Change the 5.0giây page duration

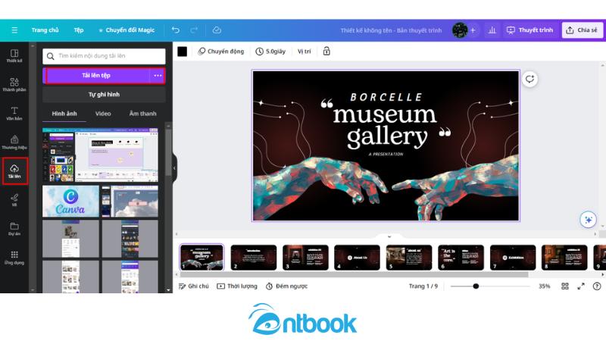(270, 52)
